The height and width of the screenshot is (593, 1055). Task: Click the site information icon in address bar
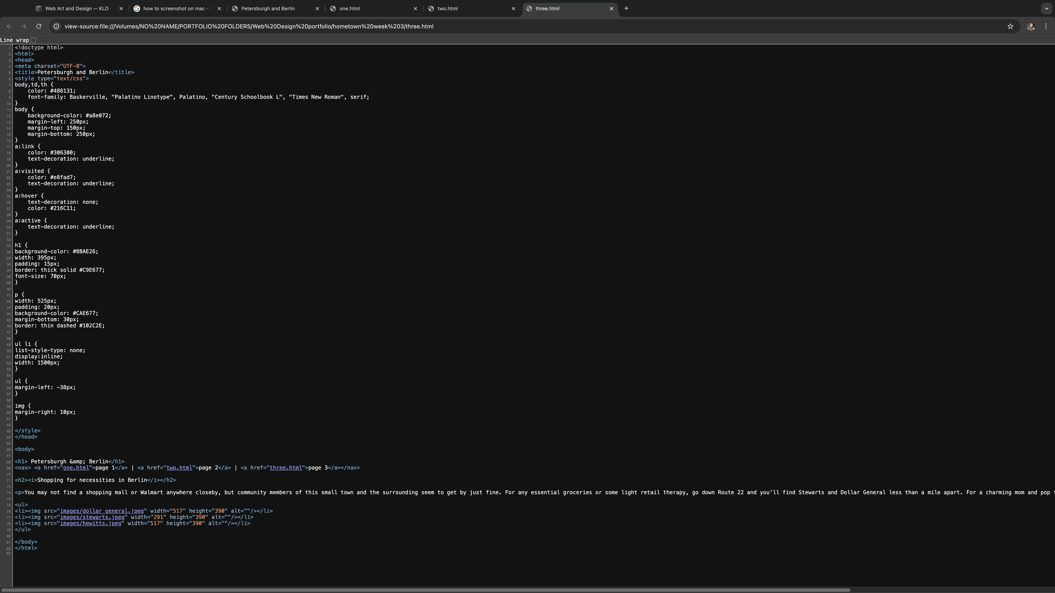click(56, 26)
